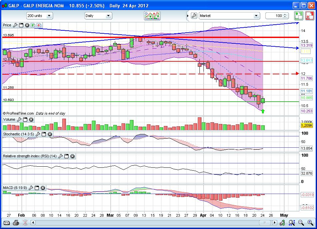
Task: Click the zoom out magnifier
Action: pyautogui.click(x=301, y=223)
